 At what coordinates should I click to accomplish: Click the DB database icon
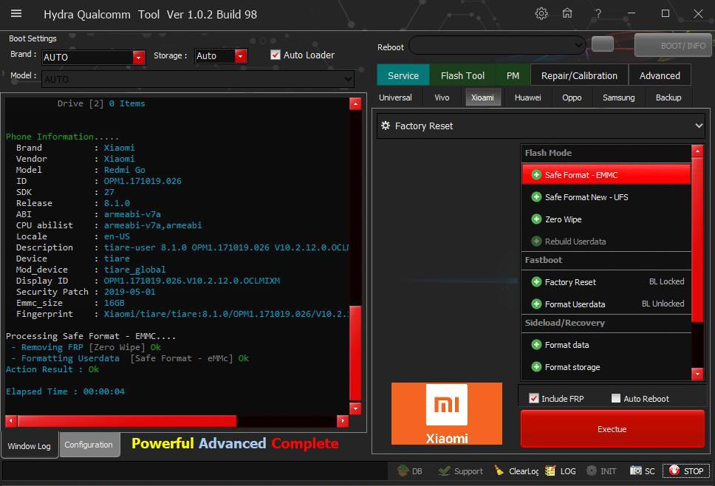[x=403, y=470]
